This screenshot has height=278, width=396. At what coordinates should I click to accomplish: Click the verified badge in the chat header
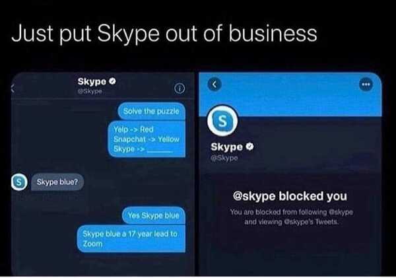[x=113, y=81]
